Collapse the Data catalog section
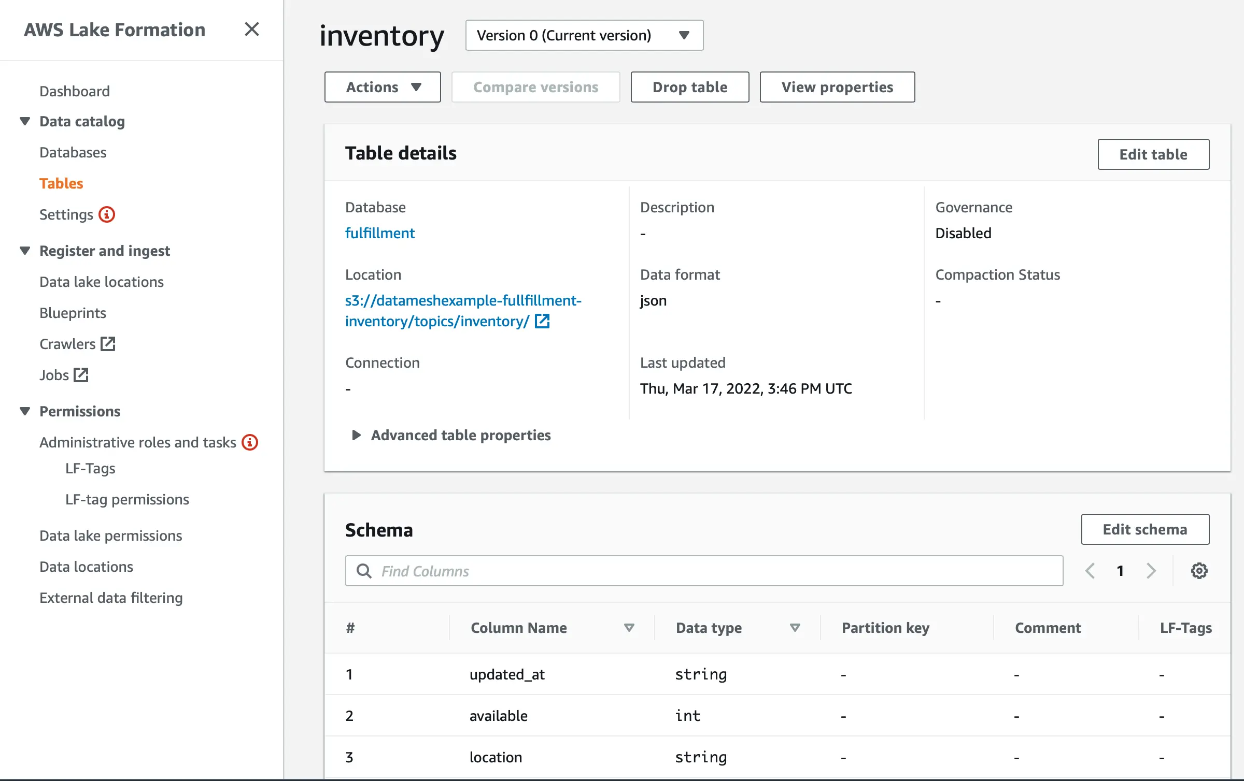 [25, 121]
